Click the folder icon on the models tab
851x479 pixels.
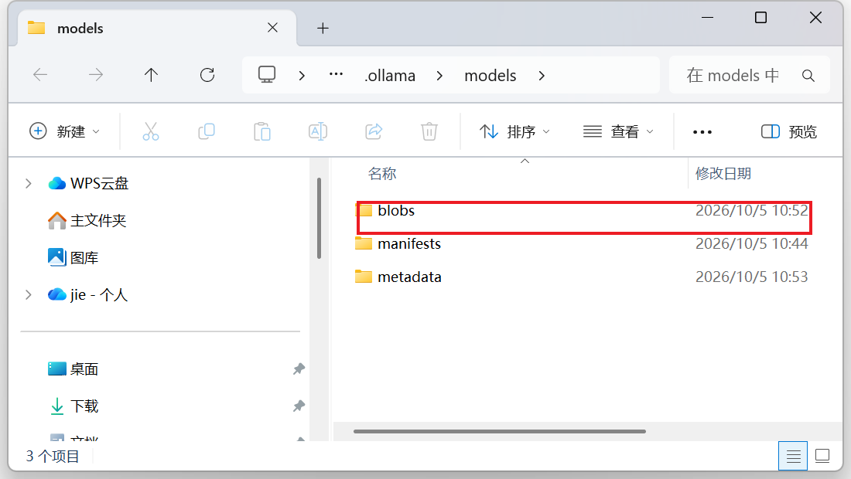[x=36, y=28]
